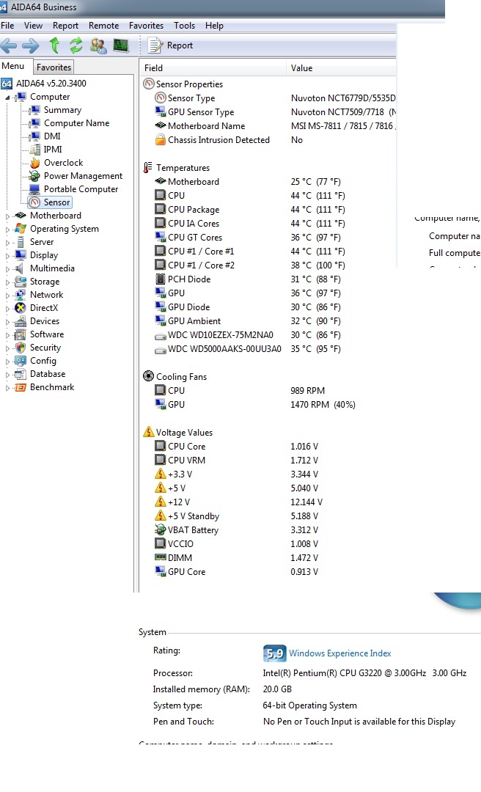Select the AIDA64 v5.20.3400 root node

(x=51, y=84)
